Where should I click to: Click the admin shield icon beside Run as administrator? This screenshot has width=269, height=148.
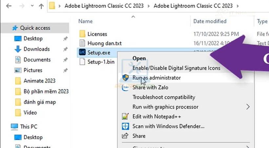[x=125, y=78]
